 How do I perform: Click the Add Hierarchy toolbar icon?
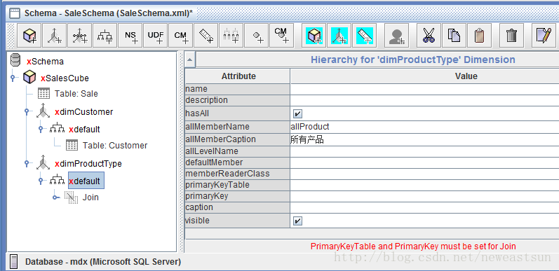pos(105,35)
